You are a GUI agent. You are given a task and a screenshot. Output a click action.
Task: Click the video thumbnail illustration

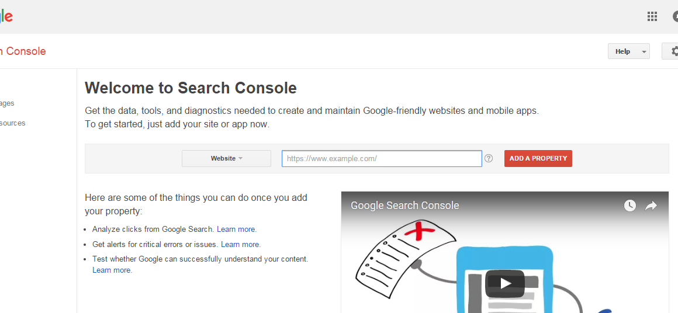point(504,252)
